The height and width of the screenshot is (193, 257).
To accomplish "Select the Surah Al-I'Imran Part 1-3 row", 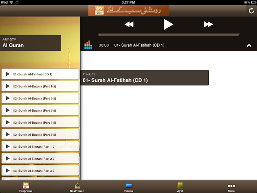I will click(x=40, y=146).
